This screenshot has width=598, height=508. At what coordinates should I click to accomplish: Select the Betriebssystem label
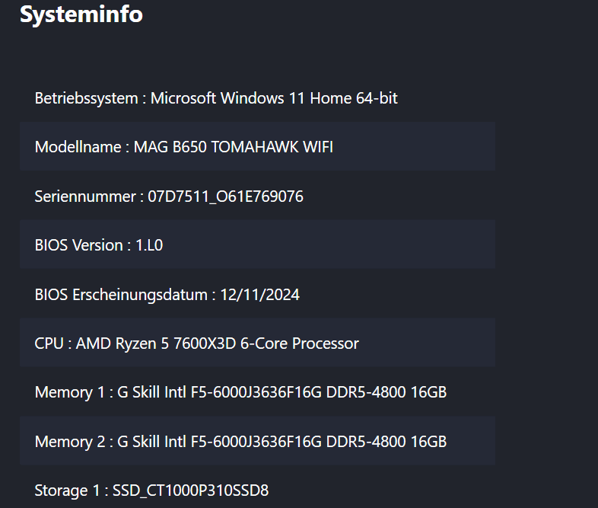pos(86,98)
